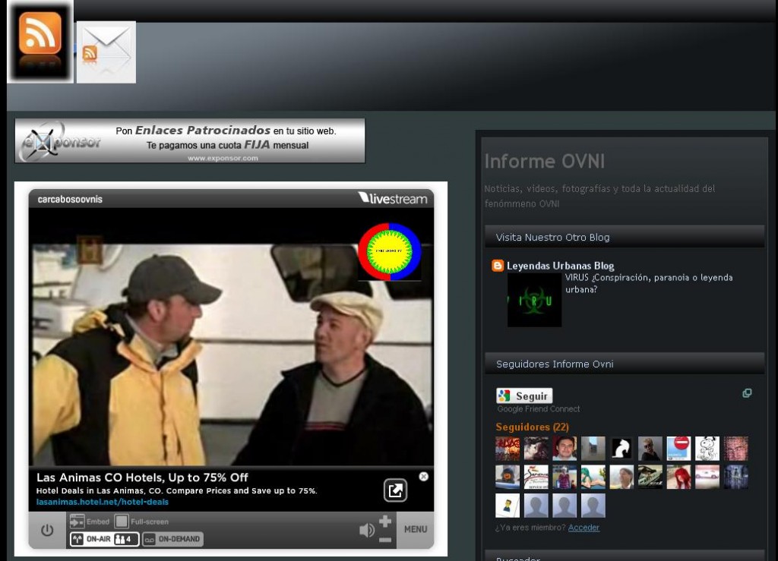Click the orange RSS feed icon
The image size is (778, 561).
pyautogui.click(x=40, y=35)
